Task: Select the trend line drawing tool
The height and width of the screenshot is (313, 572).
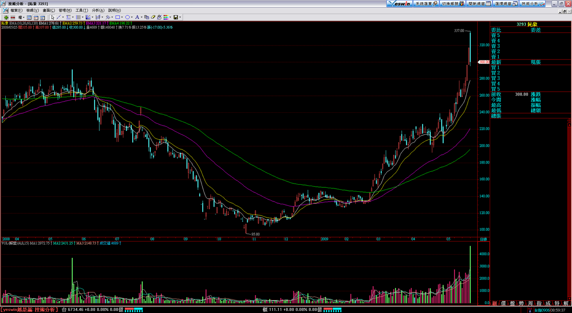Action: [59, 17]
